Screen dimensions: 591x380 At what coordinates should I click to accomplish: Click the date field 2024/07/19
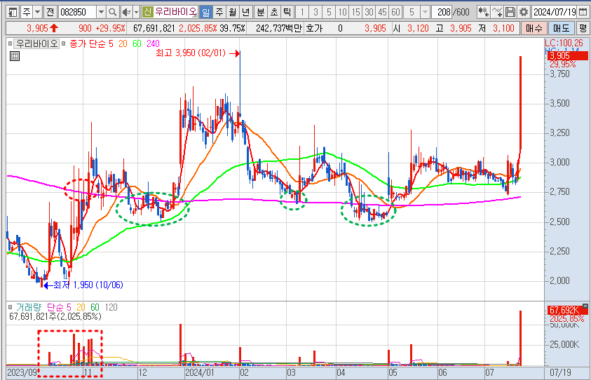pos(554,13)
